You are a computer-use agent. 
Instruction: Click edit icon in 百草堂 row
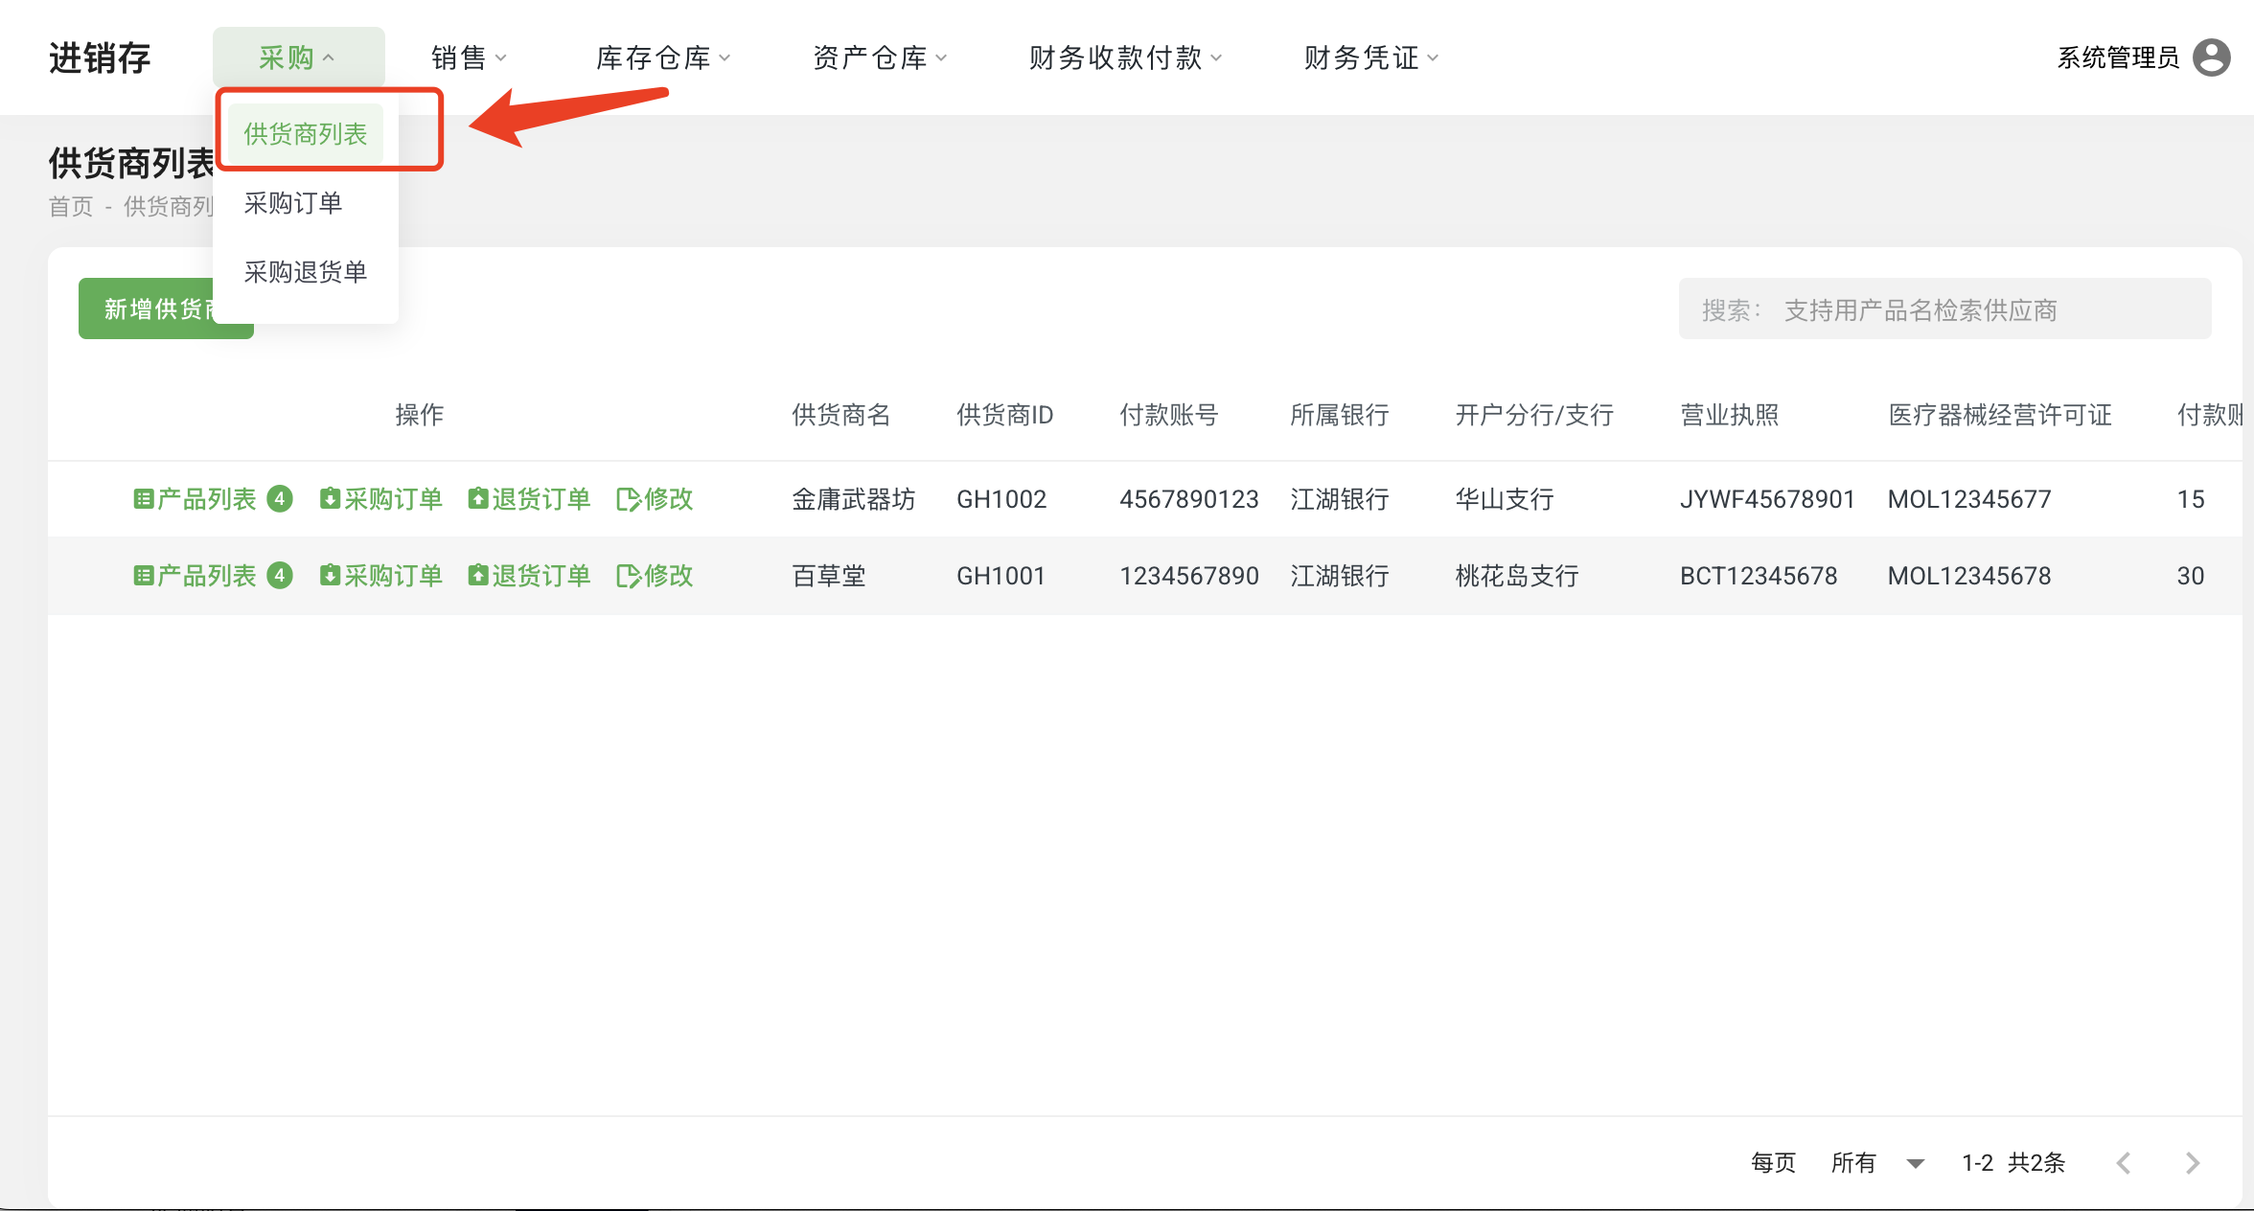tap(628, 576)
